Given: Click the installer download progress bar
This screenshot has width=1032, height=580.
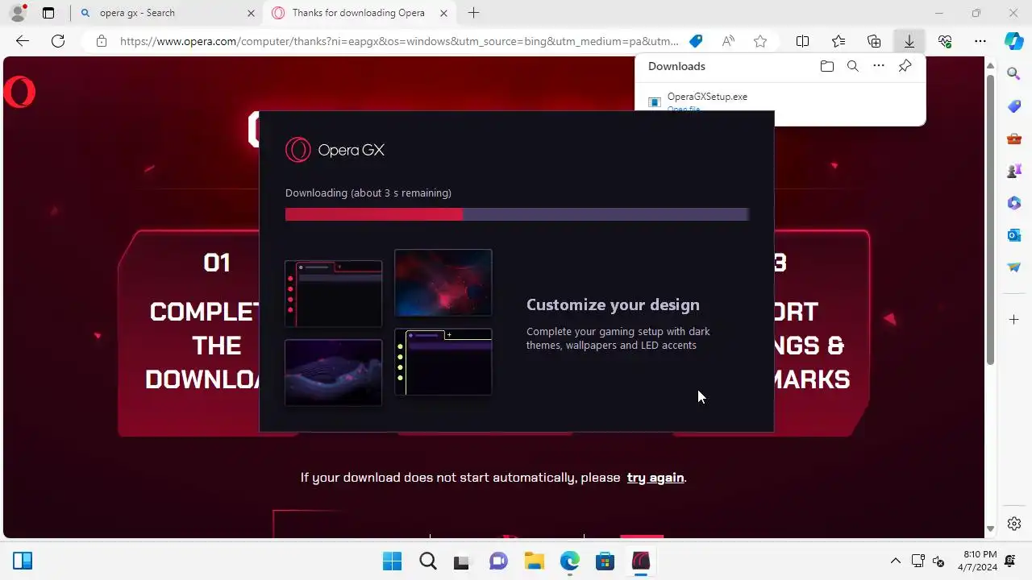Looking at the screenshot, I should [x=517, y=214].
